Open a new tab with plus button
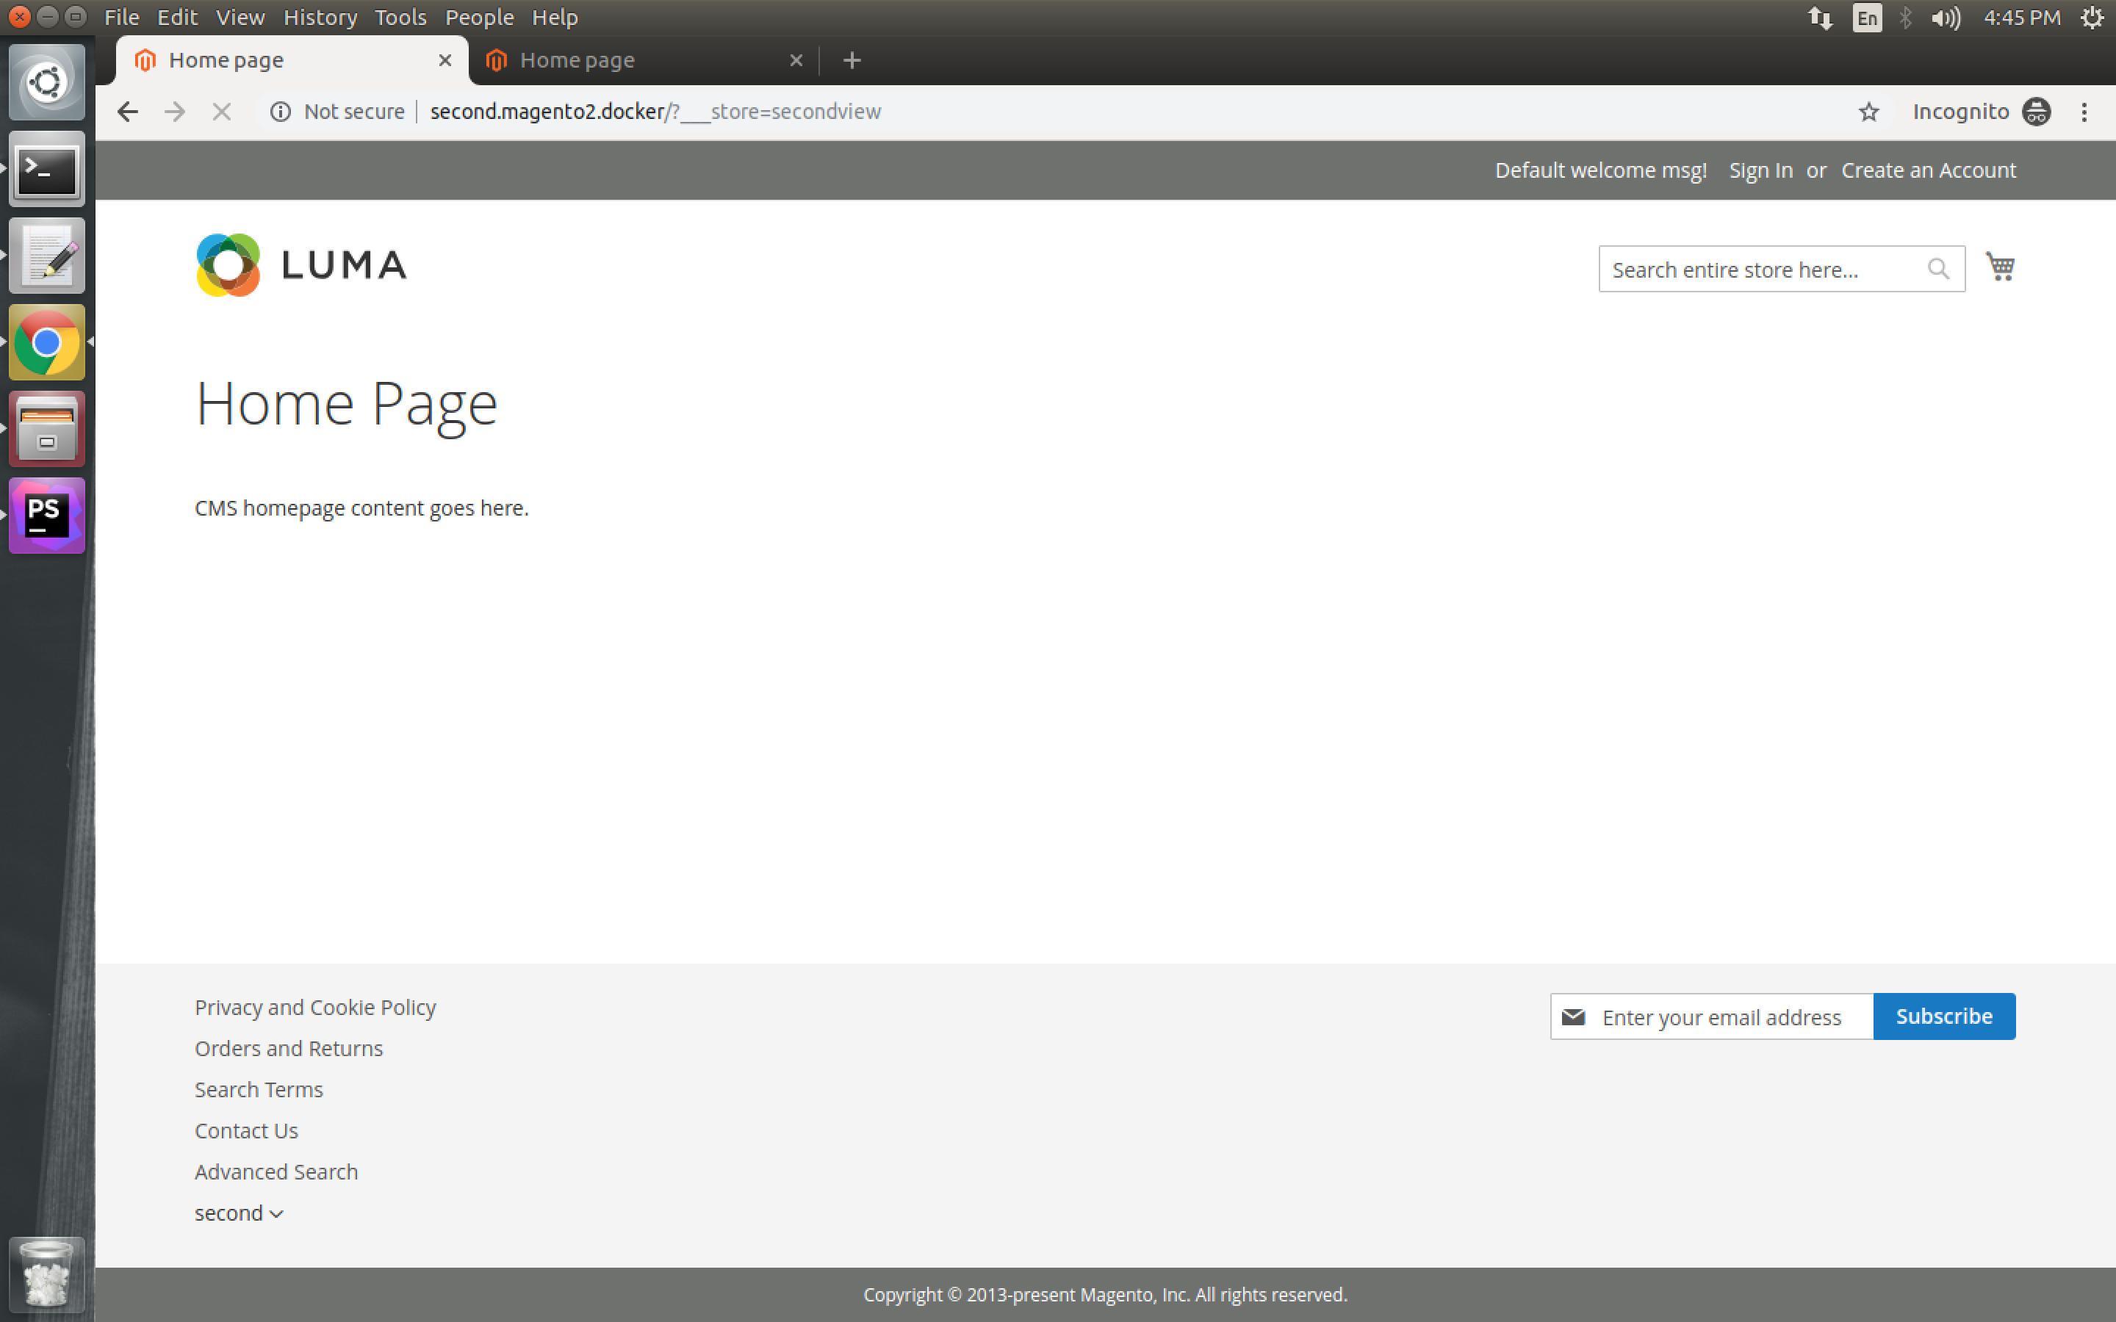 click(x=852, y=60)
